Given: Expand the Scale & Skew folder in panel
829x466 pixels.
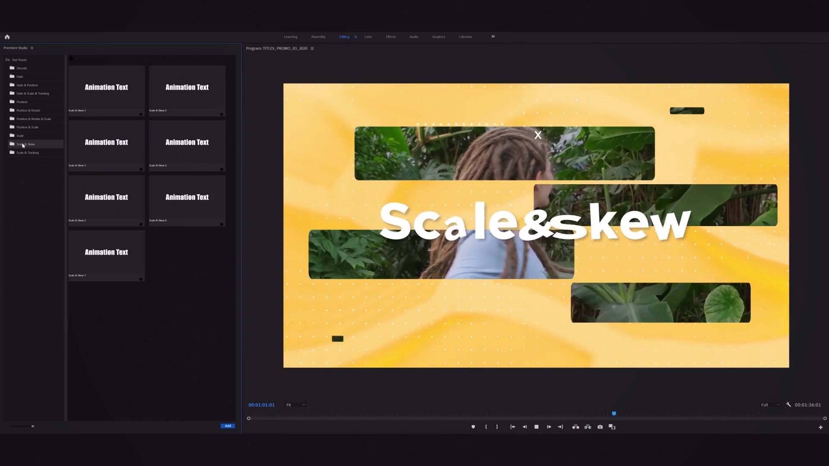Looking at the screenshot, I should click(25, 144).
